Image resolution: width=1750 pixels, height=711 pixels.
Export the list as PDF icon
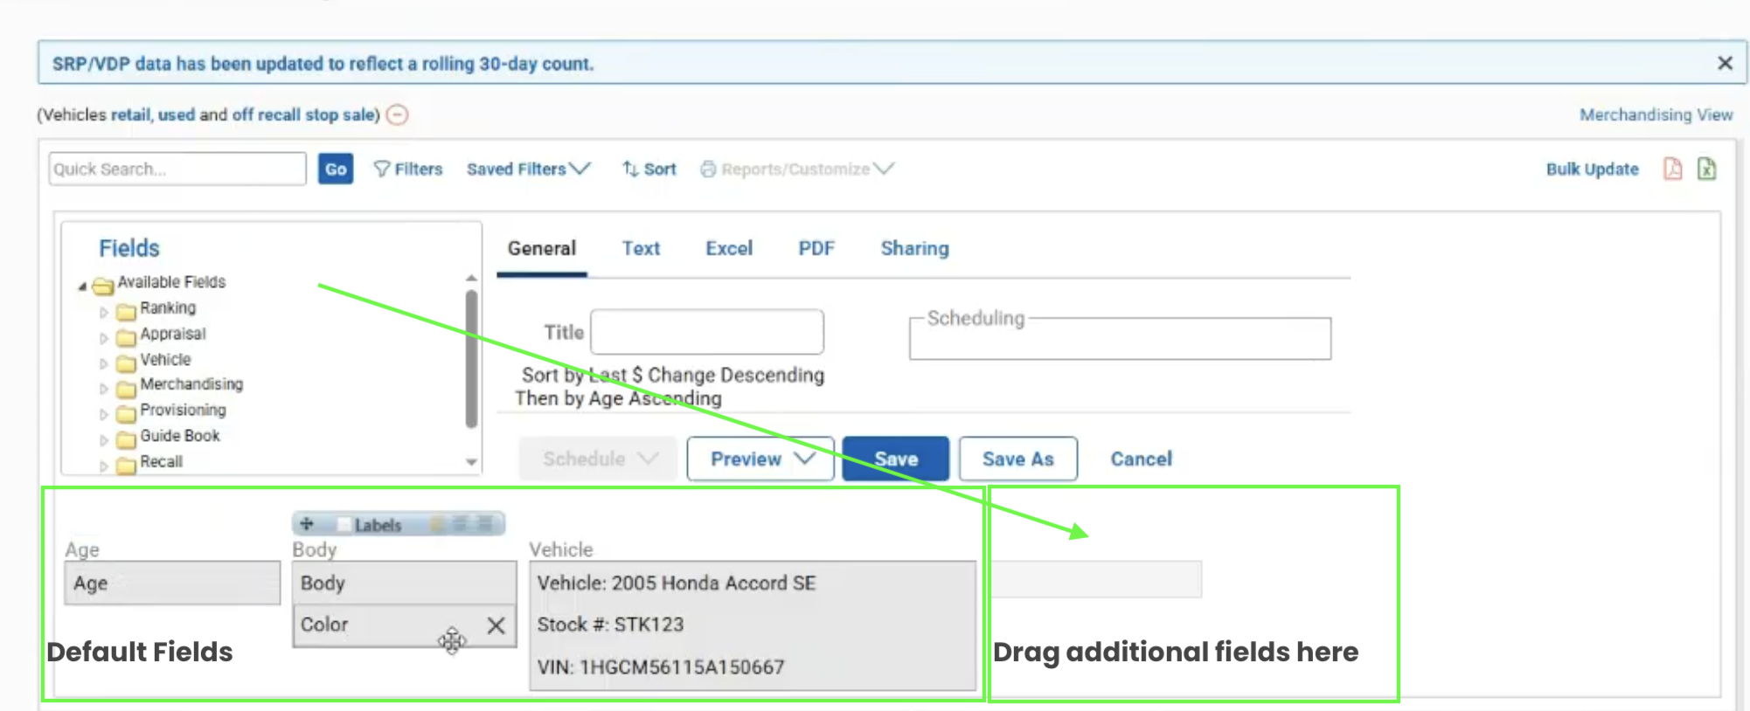[1672, 169]
